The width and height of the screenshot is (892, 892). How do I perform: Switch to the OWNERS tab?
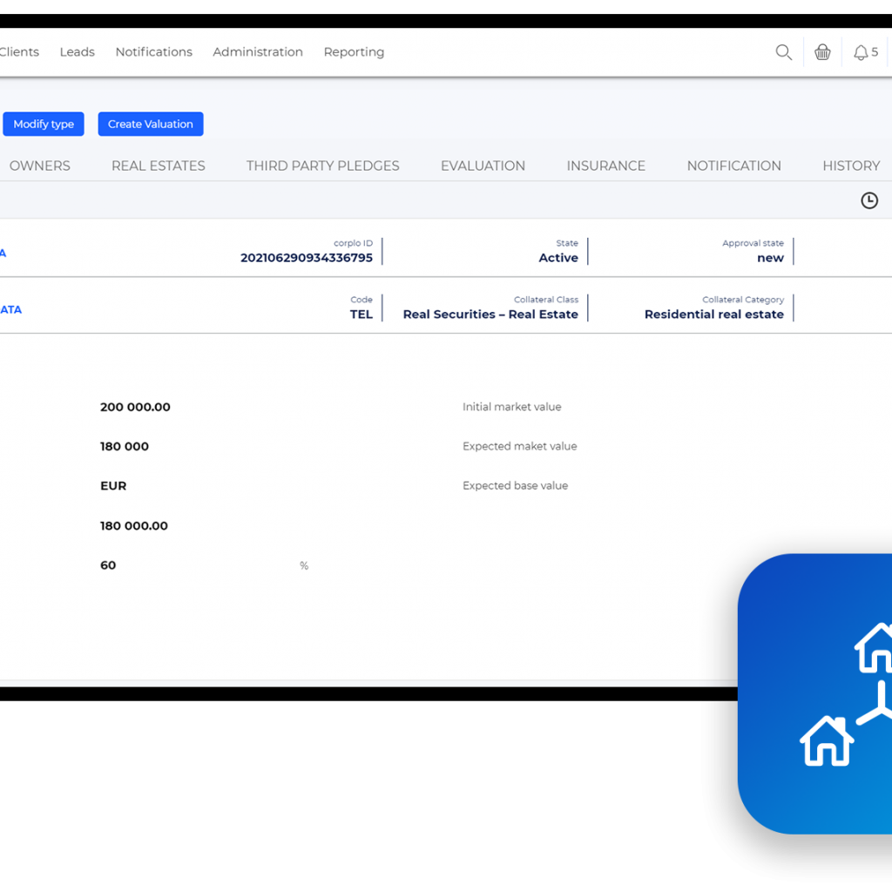(40, 166)
